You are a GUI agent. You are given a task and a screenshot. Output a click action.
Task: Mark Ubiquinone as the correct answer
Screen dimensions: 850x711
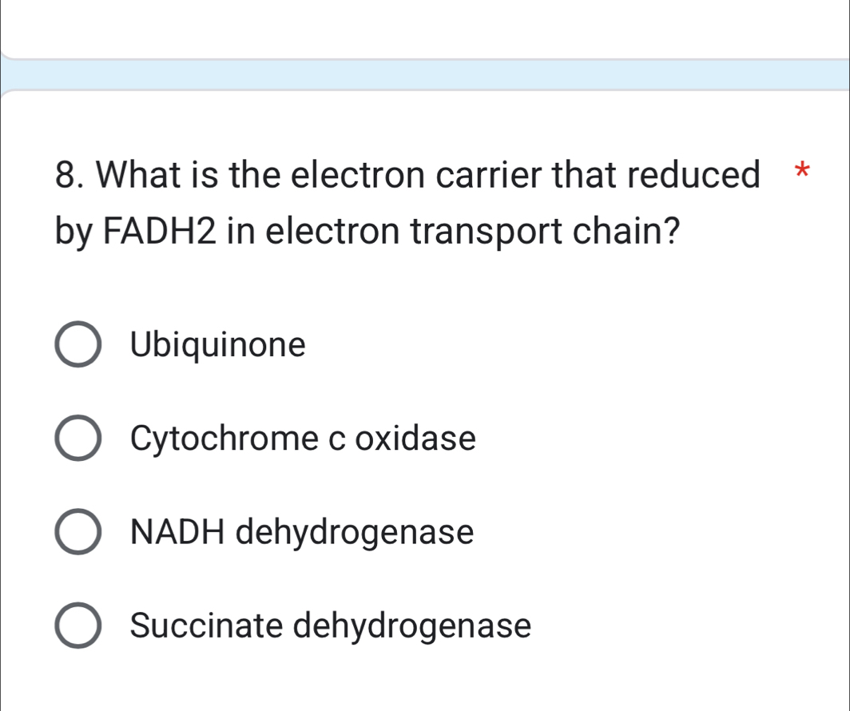(x=77, y=344)
